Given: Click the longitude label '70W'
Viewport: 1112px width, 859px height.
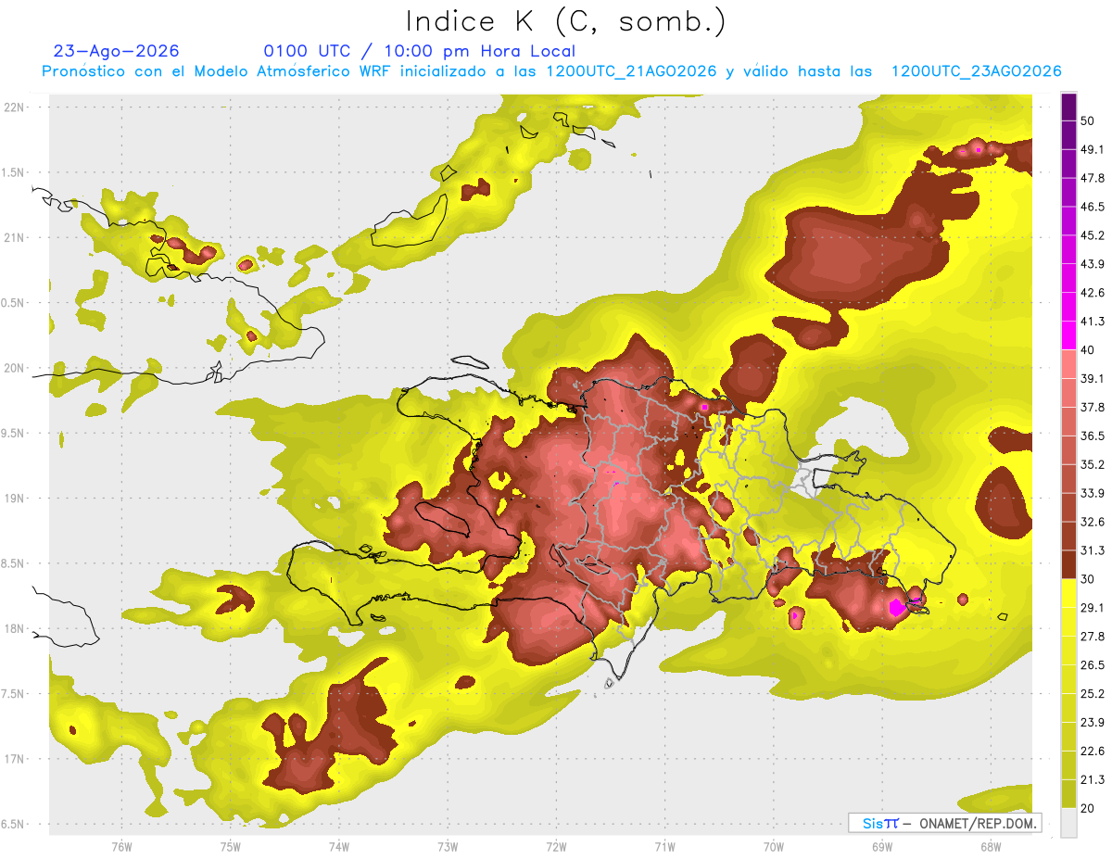Looking at the screenshot, I should point(773,847).
